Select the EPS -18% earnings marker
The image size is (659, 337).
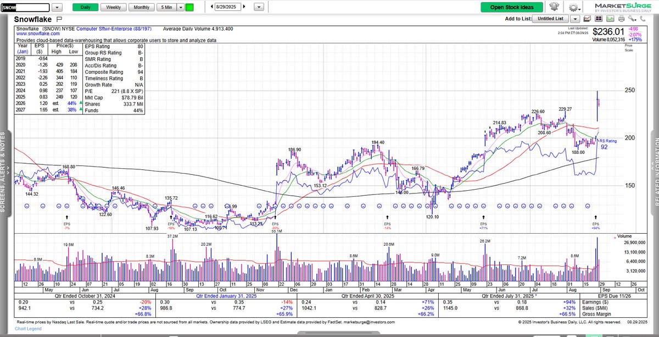click(171, 223)
